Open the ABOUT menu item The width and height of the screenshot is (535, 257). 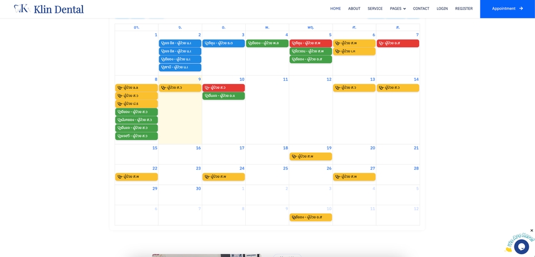click(354, 9)
